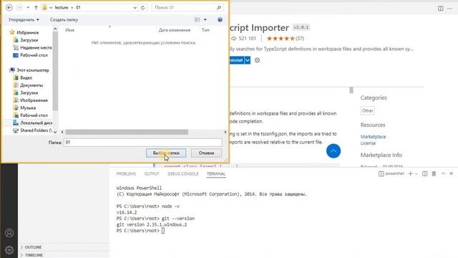This screenshot has height=258, width=458.
Task: Open the address bar path dropdown
Action: pos(135,8)
